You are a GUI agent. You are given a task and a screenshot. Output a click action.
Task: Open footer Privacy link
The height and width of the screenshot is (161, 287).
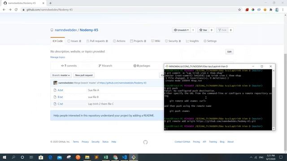pos(85,142)
